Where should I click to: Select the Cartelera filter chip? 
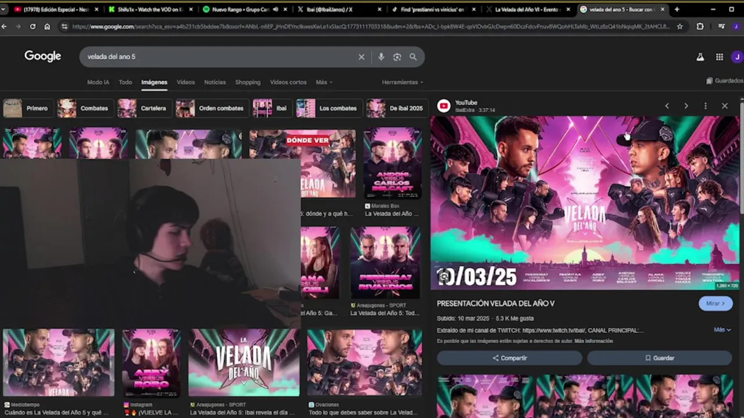point(144,108)
